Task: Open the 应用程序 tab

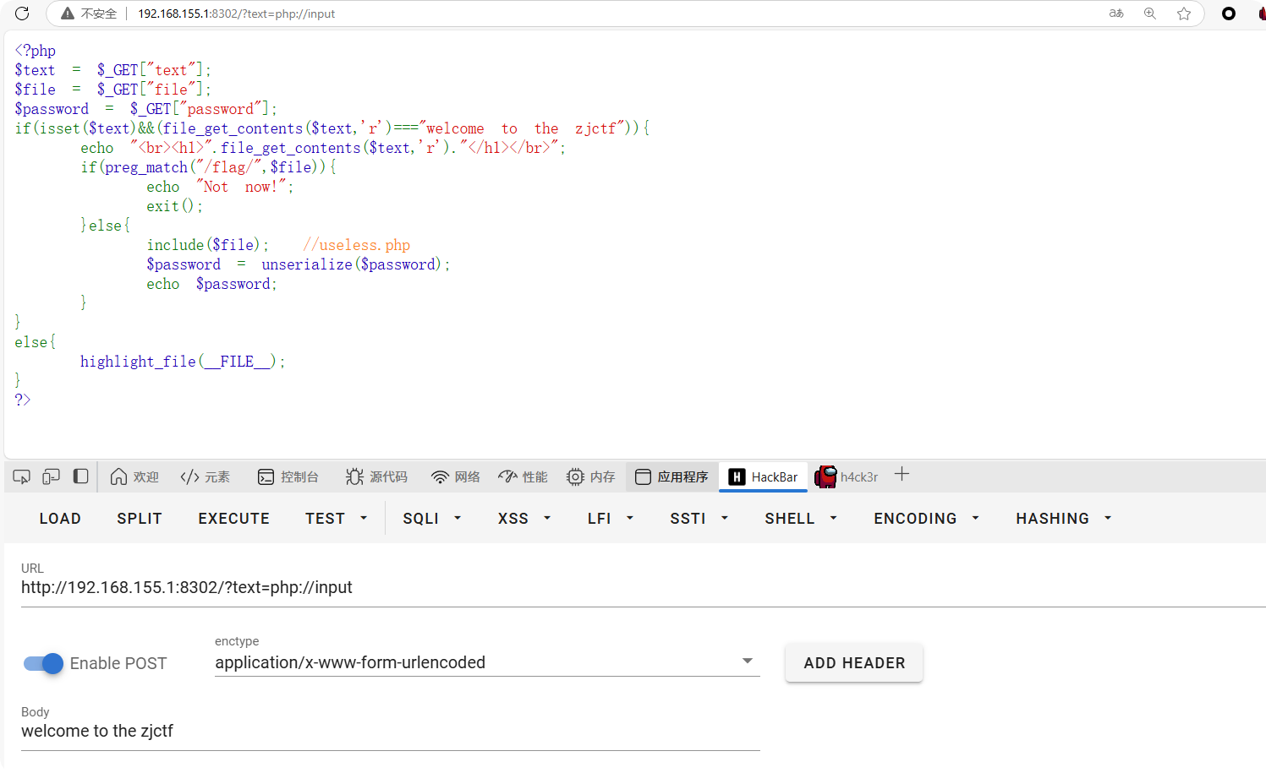Action: pos(671,477)
